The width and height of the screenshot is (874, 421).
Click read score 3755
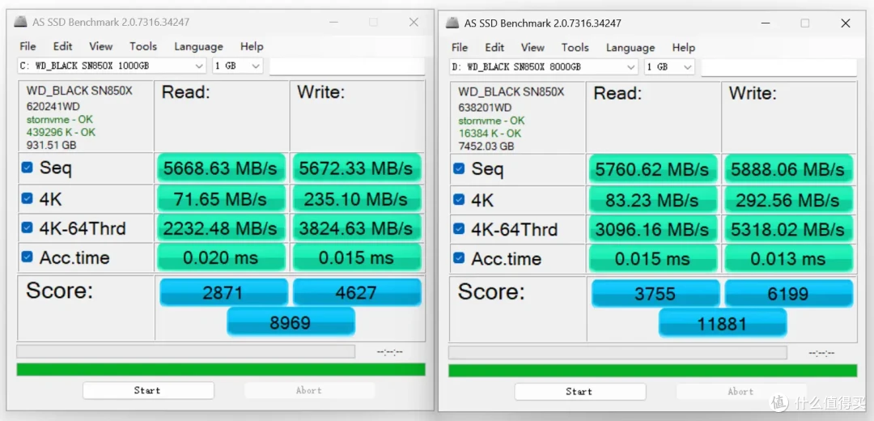tap(655, 293)
